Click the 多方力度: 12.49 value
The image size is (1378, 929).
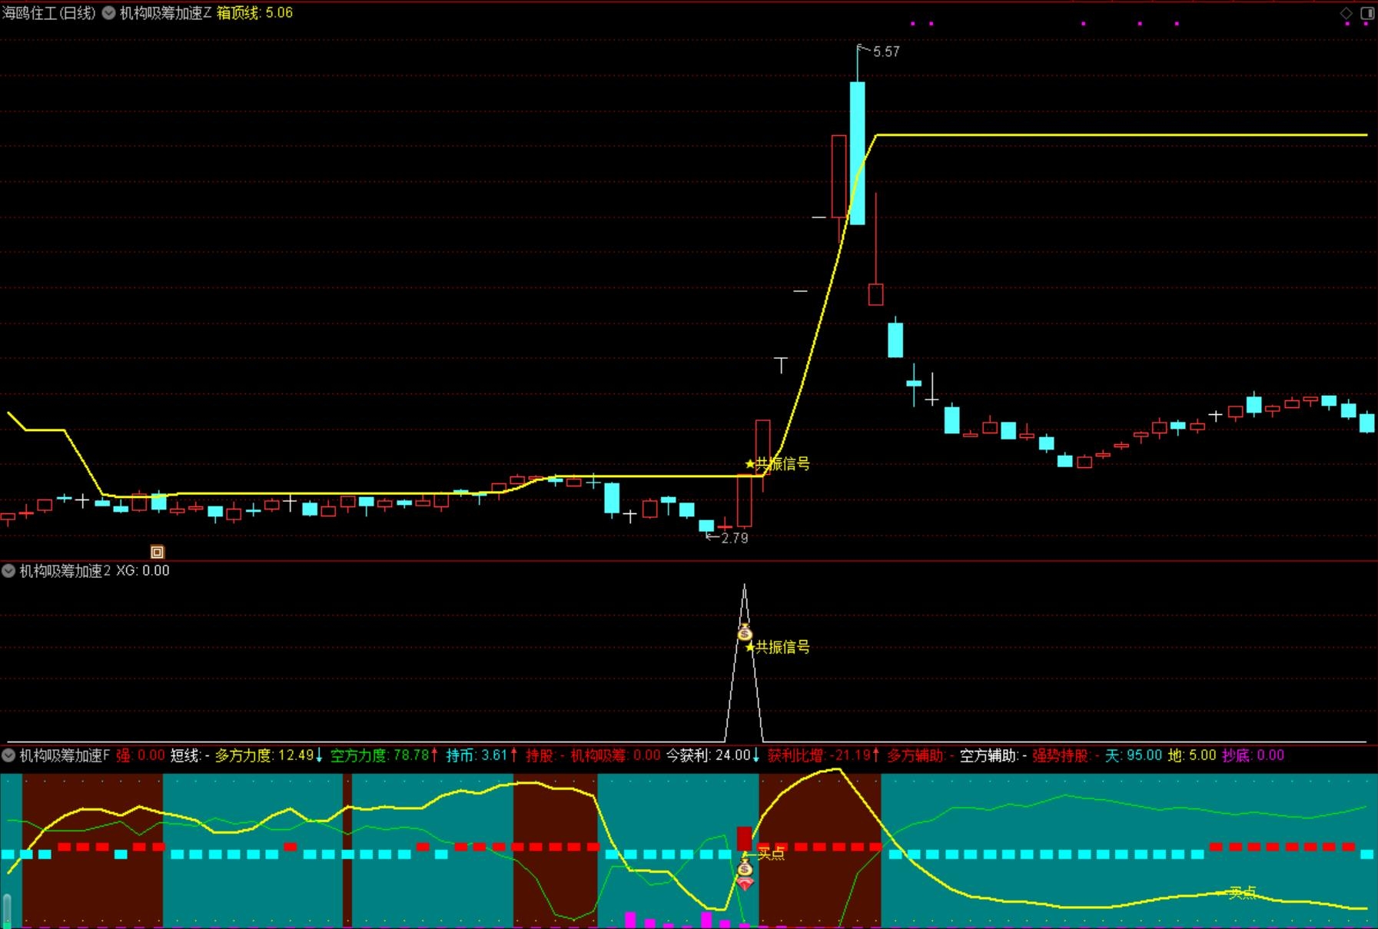click(269, 755)
